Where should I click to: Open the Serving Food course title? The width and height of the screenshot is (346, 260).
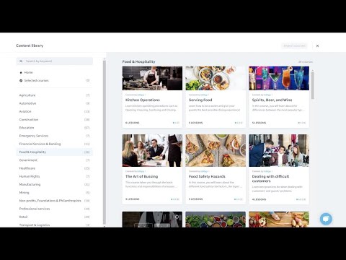coord(200,100)
